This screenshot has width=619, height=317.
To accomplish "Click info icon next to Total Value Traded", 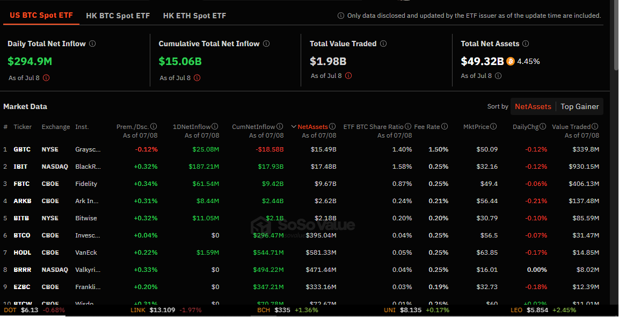I will (x=383, y=44).
